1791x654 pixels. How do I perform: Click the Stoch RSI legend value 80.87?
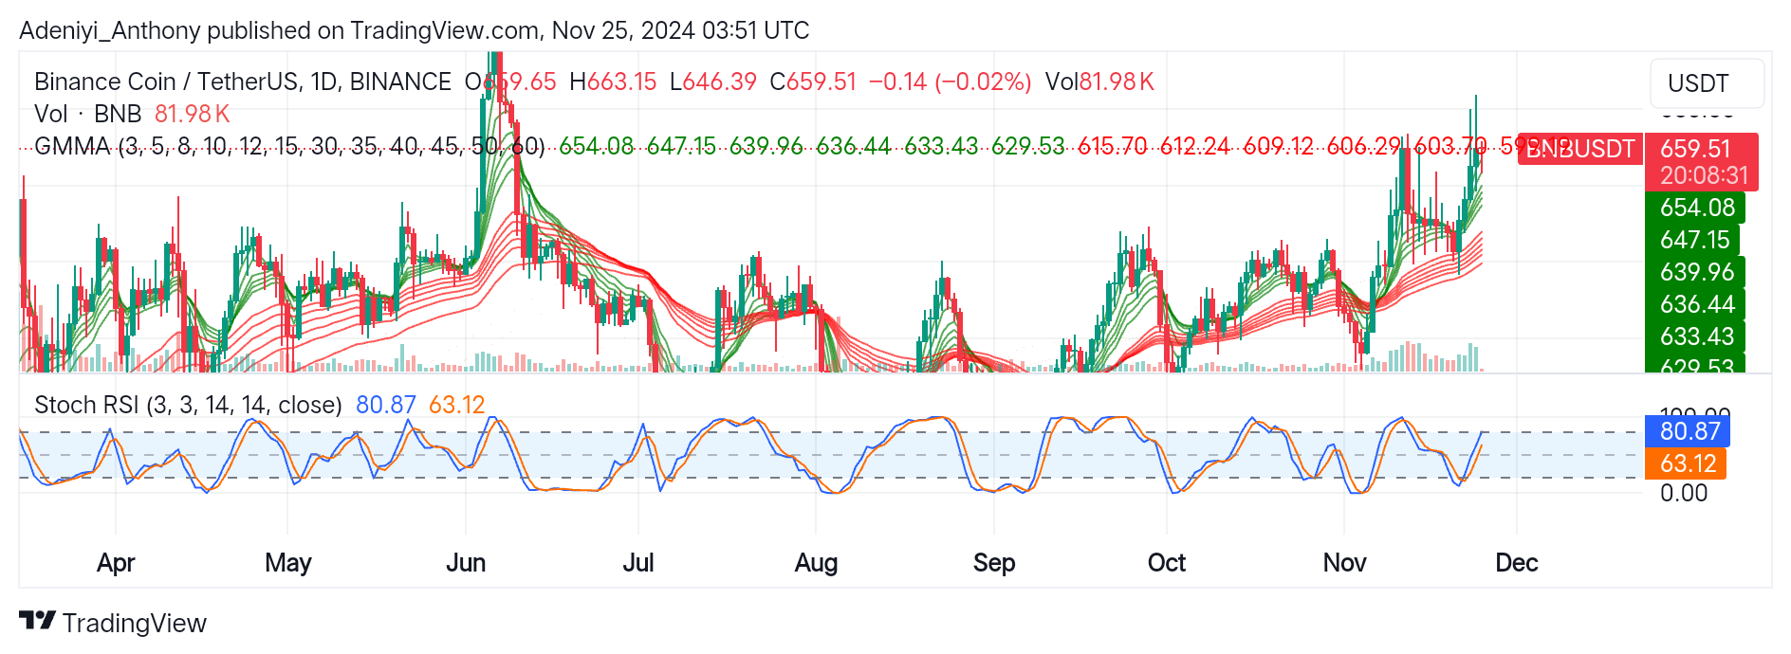pos(386,405)
